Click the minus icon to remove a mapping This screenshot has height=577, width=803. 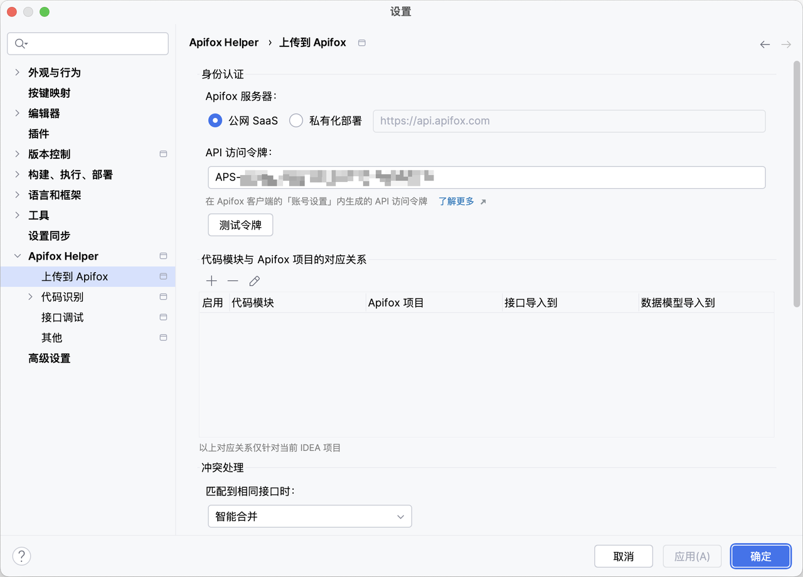[x=233, y=280]
